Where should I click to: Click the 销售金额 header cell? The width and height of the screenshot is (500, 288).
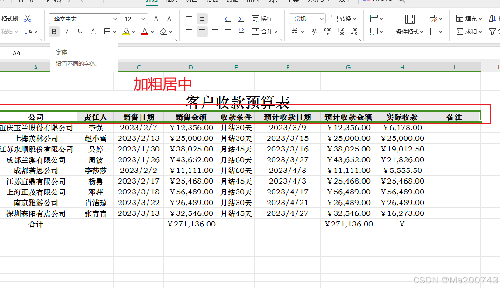point(190,117)
